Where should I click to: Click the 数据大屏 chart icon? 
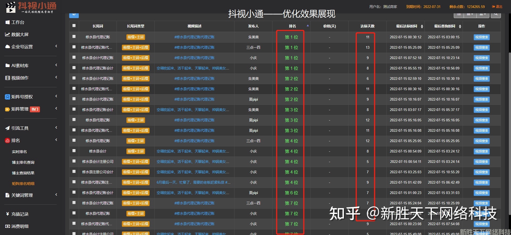tap(7, 35)
